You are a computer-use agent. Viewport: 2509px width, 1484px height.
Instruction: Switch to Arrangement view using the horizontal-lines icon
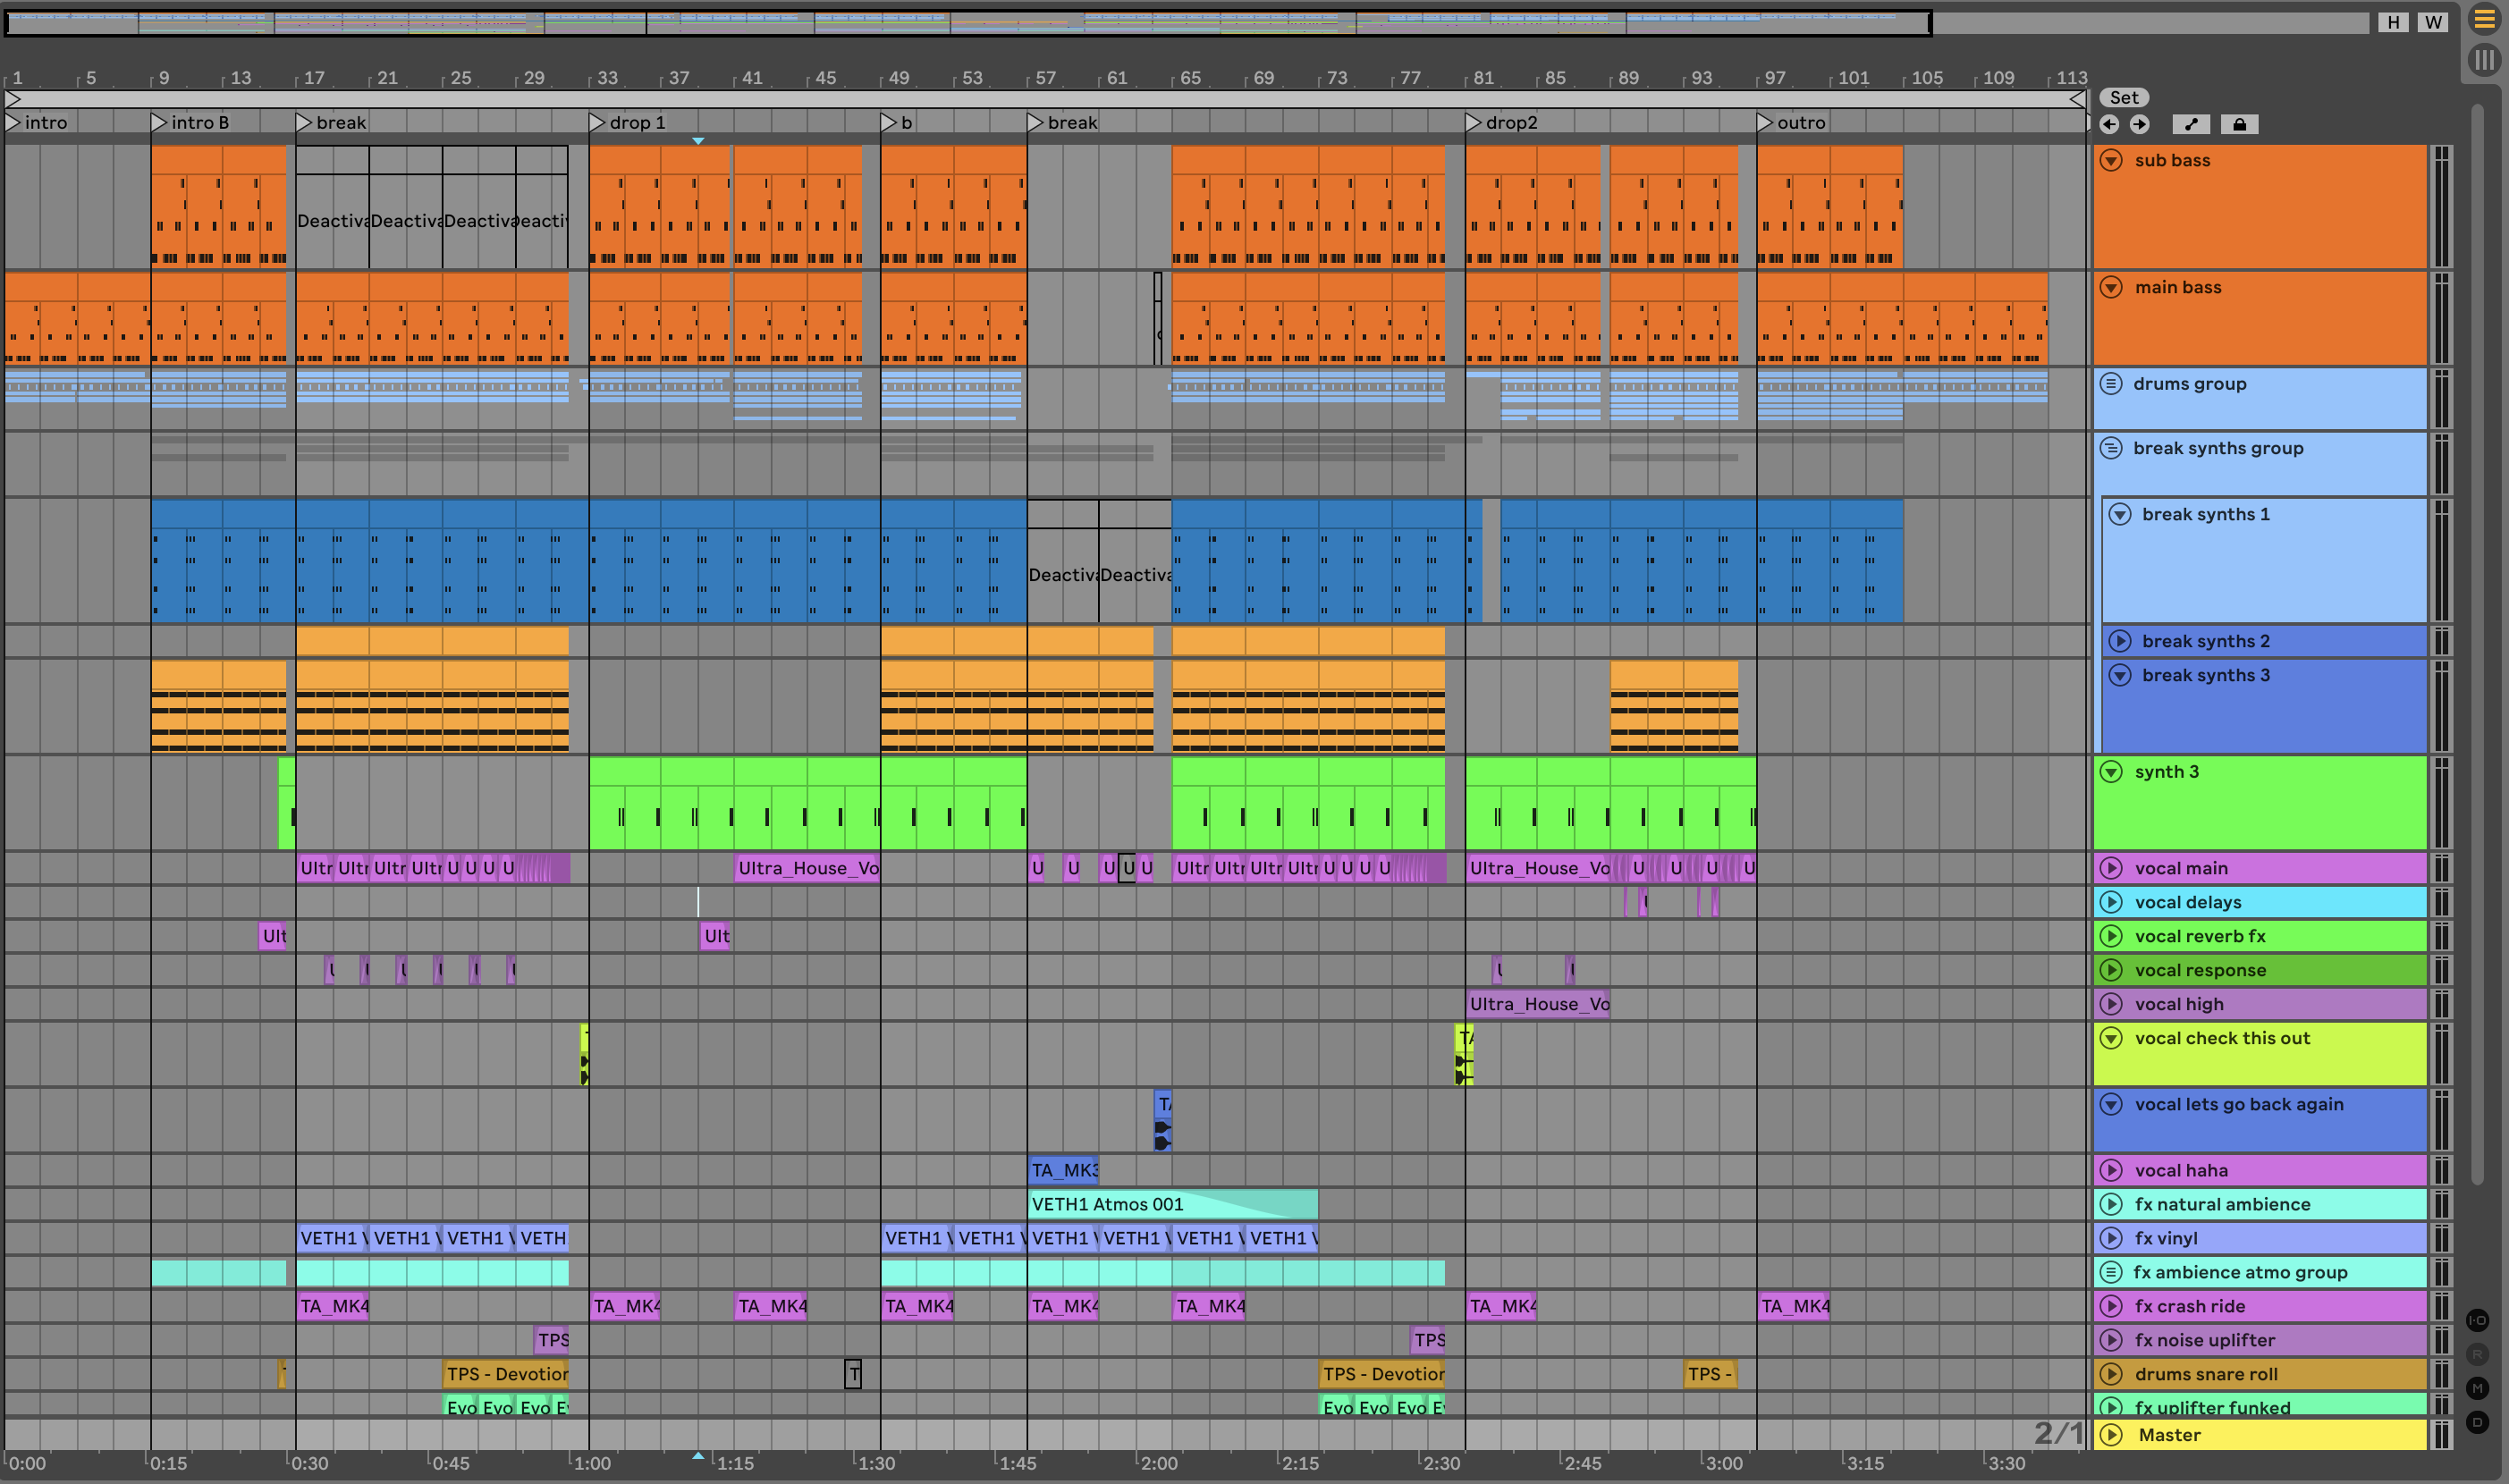pyautogui.click(x=2484, y=19)
